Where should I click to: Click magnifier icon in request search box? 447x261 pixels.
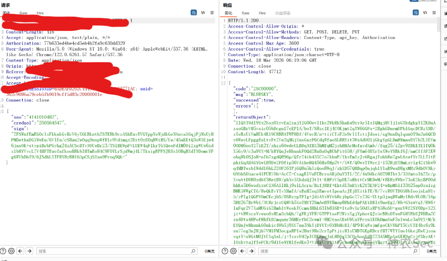click(x=193, y=251)
